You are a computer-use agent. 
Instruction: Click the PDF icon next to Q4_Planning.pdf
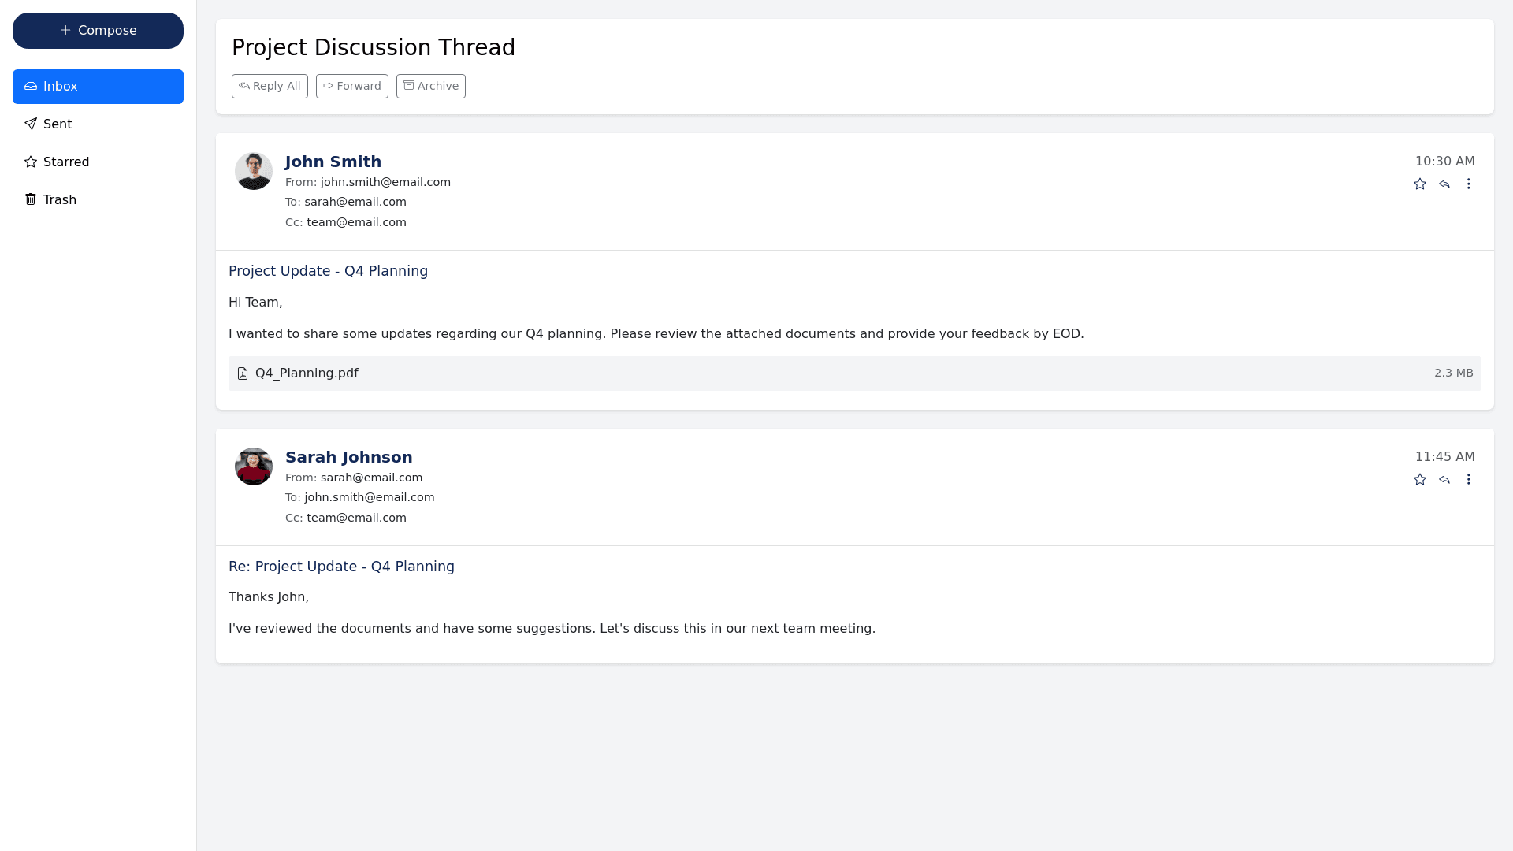243,373
